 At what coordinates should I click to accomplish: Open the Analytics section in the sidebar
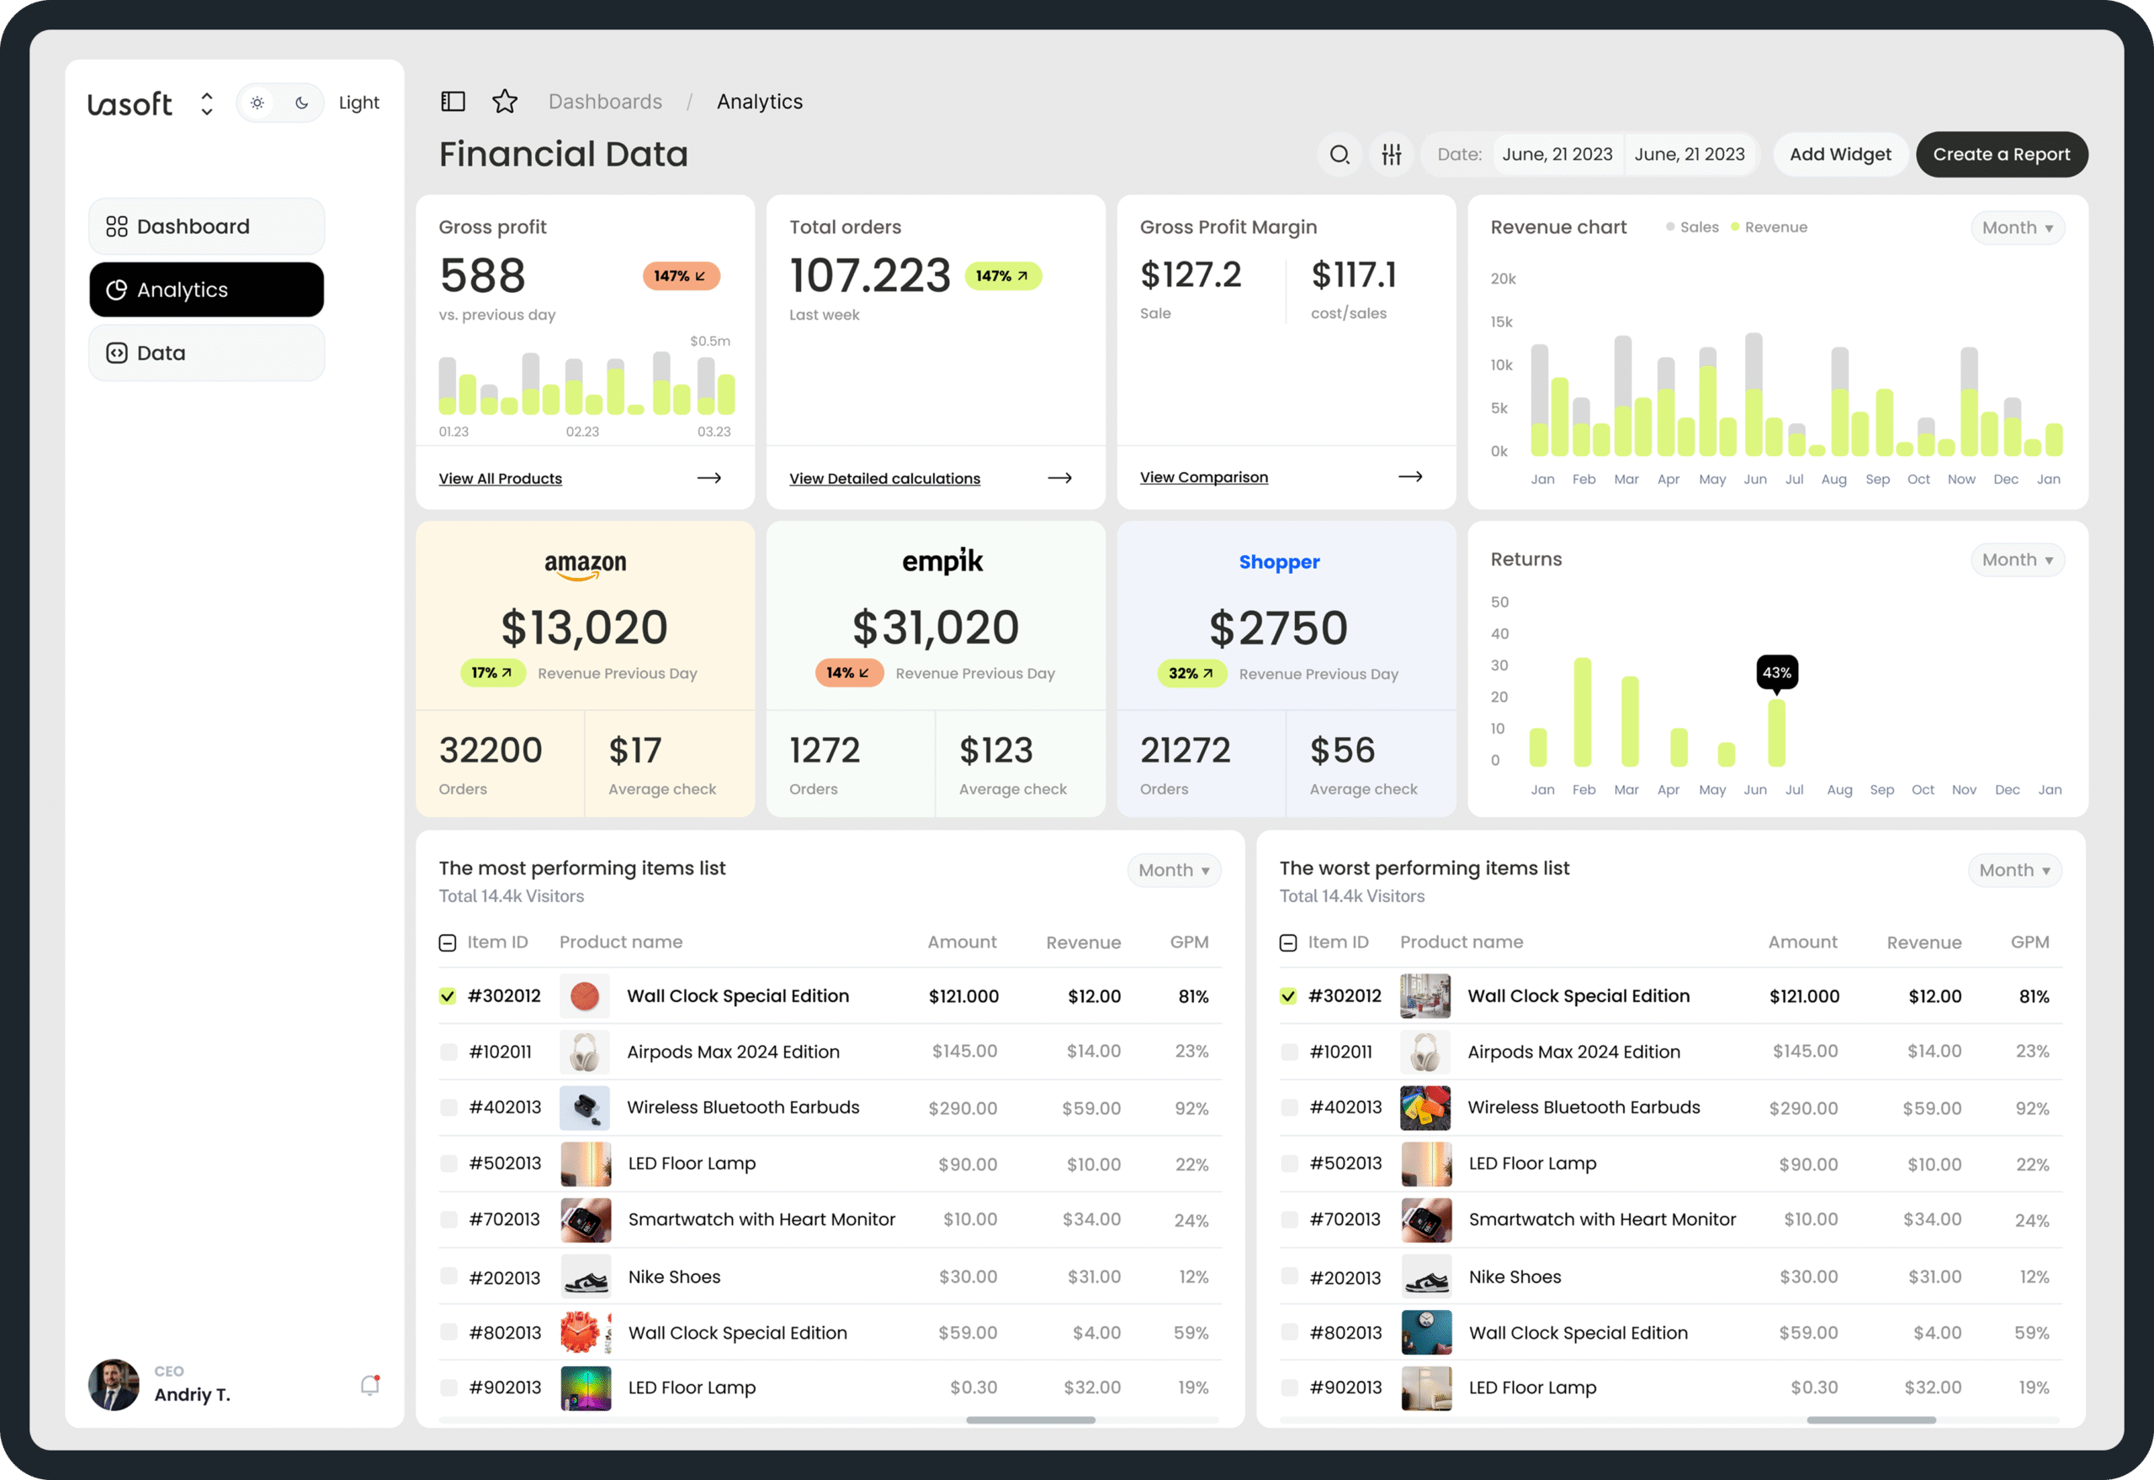(x=206, y=289)
